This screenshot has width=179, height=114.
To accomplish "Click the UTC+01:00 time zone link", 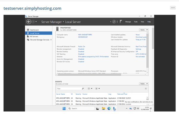I will coord(141,54).
